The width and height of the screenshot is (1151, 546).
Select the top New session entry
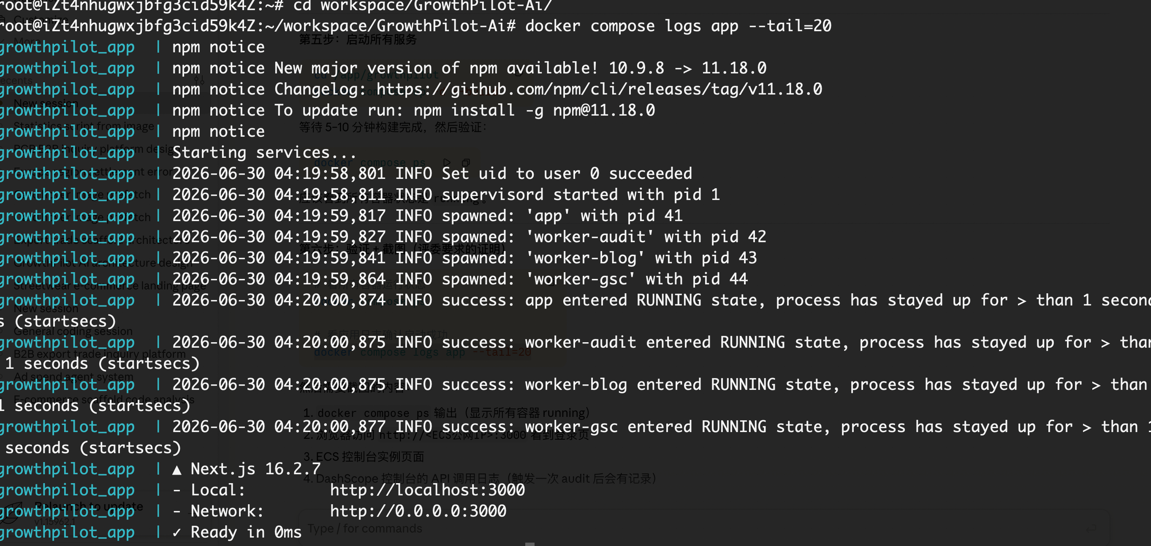tap(46, 103)
